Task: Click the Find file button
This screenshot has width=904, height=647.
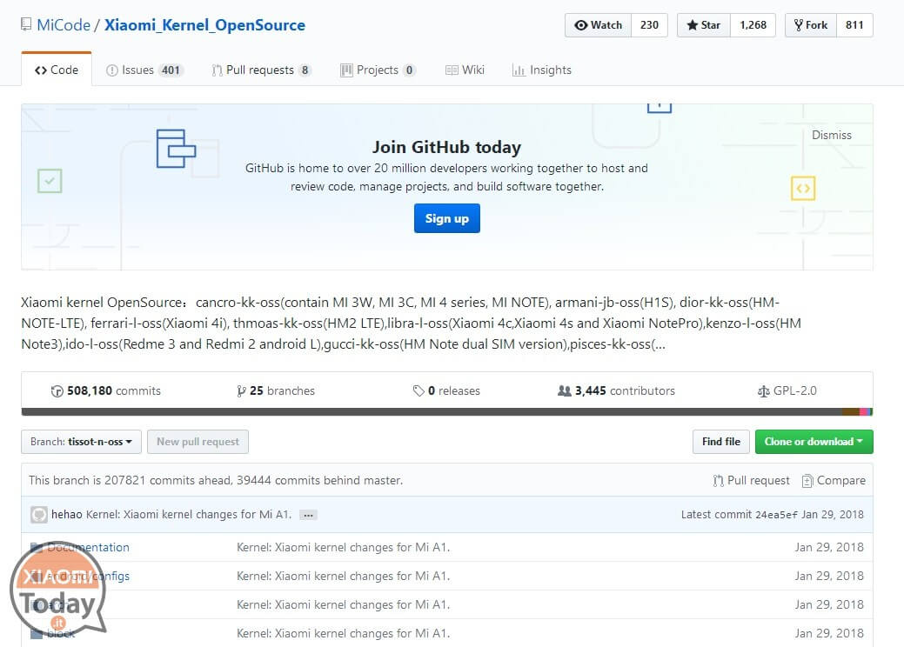Action: tap(720, 442)
